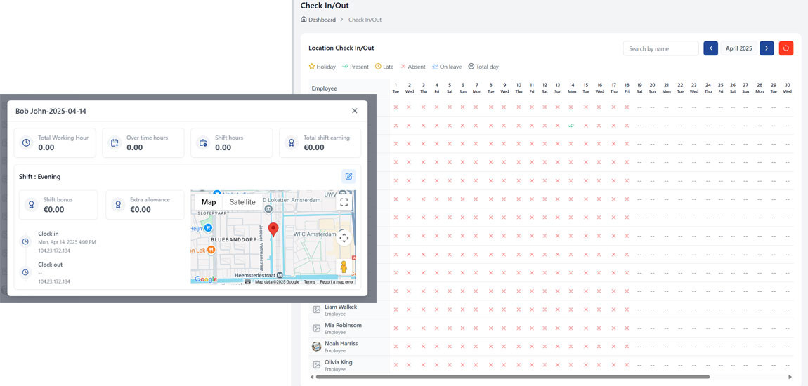
Task: Reset filters with red refresh button
Action: pyautogui.click(x=786, y=48)
